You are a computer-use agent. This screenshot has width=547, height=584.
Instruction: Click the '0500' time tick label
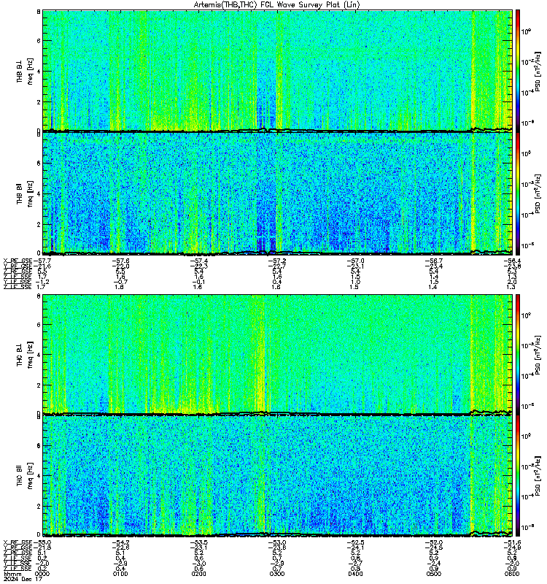[434, 574]
